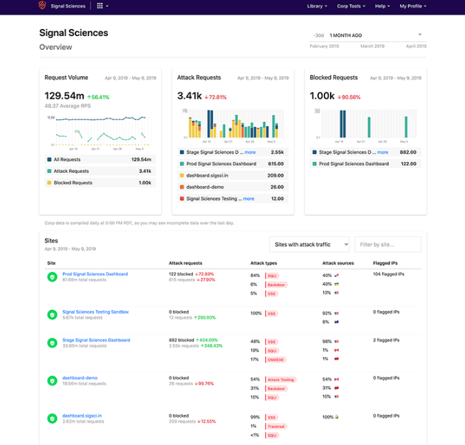Open Prod Signal Sciences Dashboard site link

pos(95,274)
